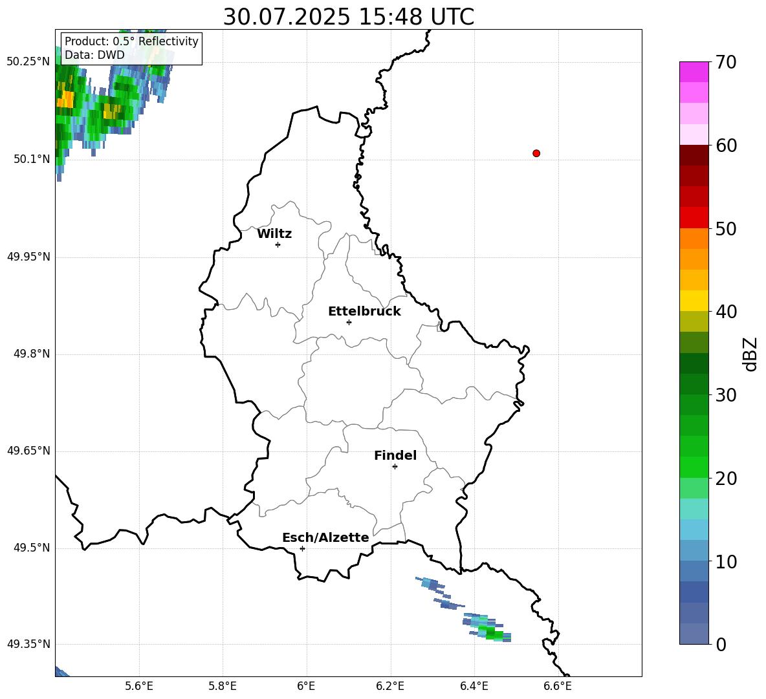Screen dimensions: 766x699
Task: Click the 50.25°N latitude label
Action: (28, 62)
